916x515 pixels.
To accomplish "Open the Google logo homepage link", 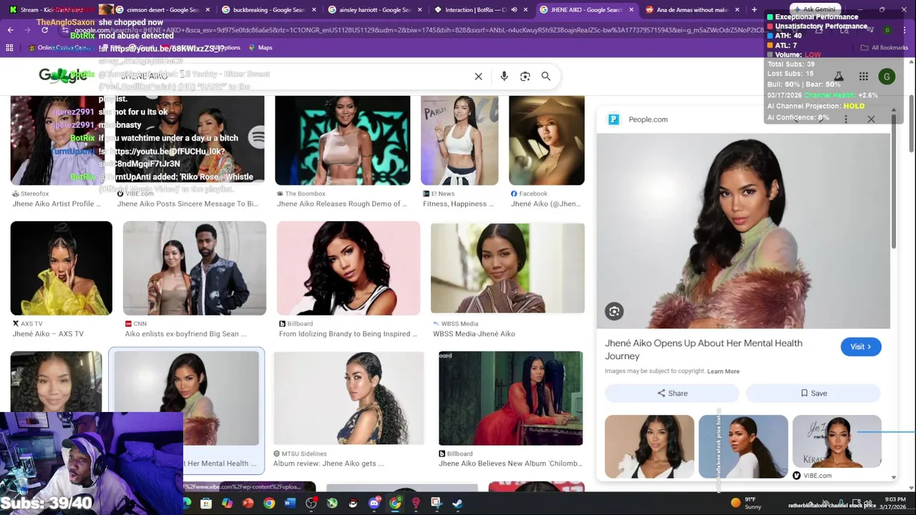I will point(63,75).
